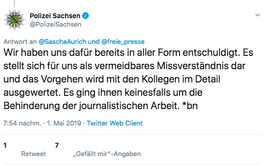Click the likes count number 7
The width and height of the screenshot is (265, 165).
[57, 145]
